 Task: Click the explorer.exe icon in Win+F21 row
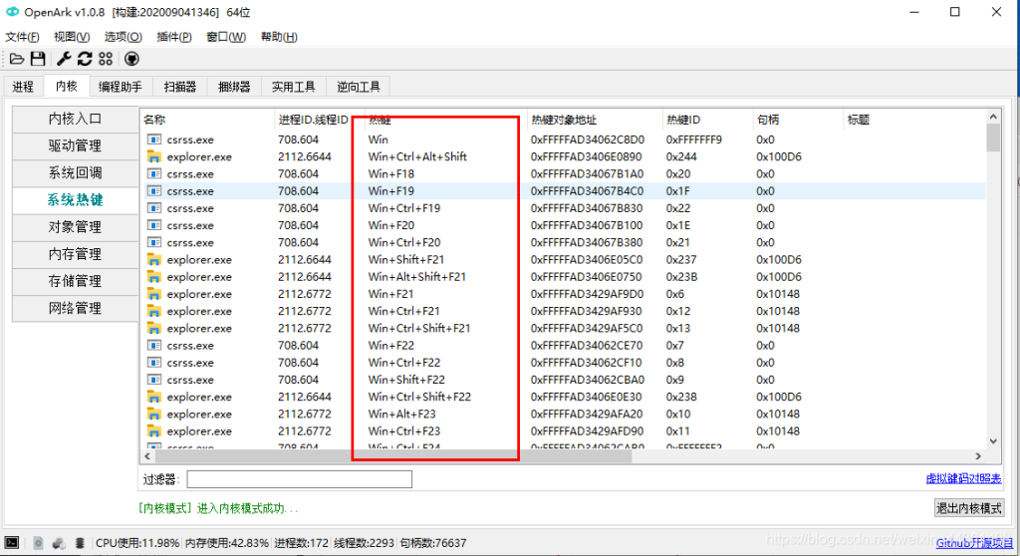[x=154, y=294]
